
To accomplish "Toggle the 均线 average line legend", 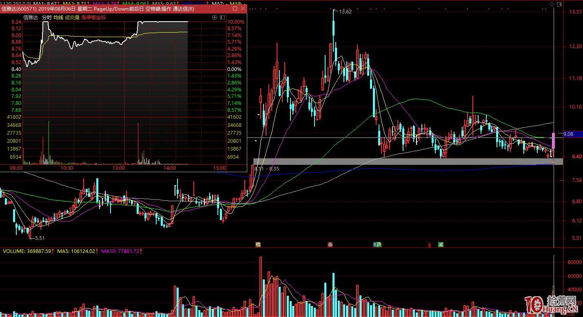I will pyautogui.click(x=58, y=18).
